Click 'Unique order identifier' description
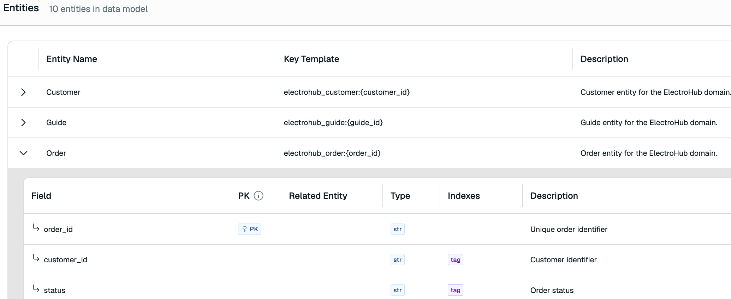 569,229
